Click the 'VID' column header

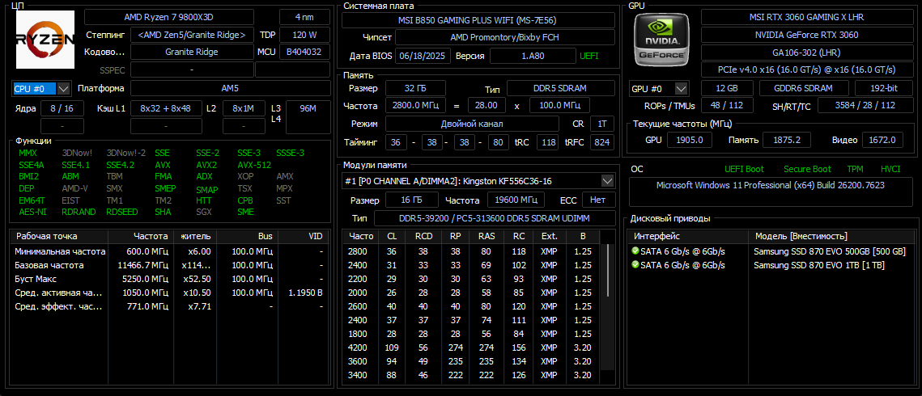click(303, 237)
